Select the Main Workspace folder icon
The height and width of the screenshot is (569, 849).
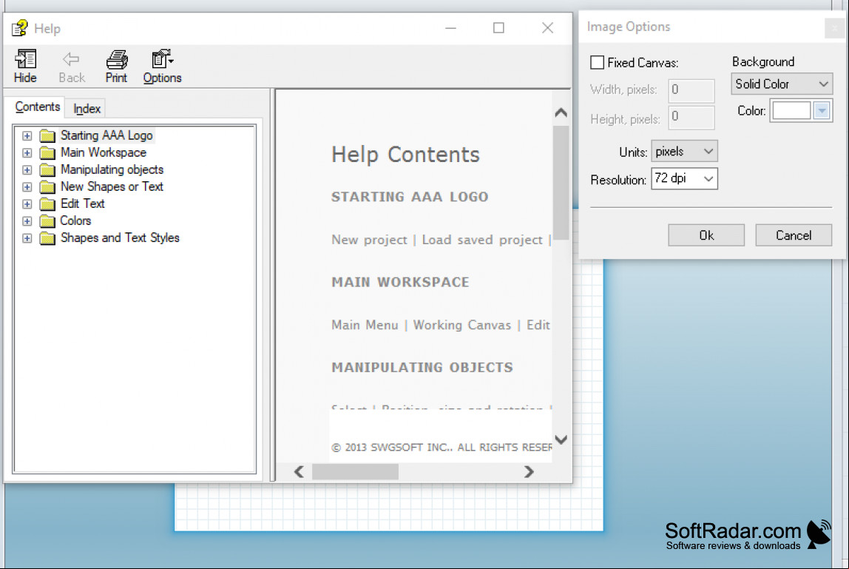click(x=47, y=153)
